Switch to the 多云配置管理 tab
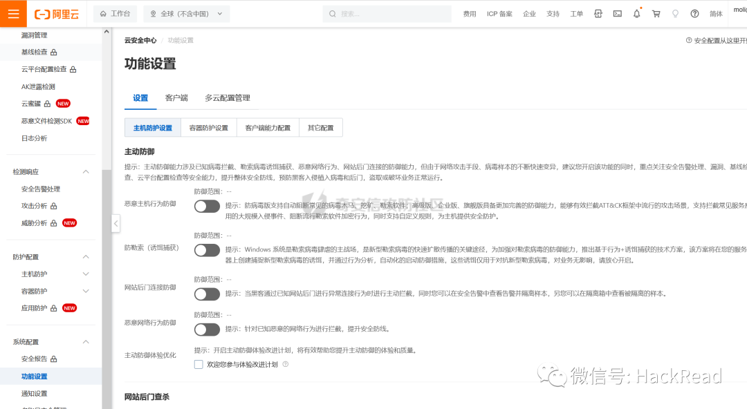The image size is (747, 409). (x=228, y=98)
